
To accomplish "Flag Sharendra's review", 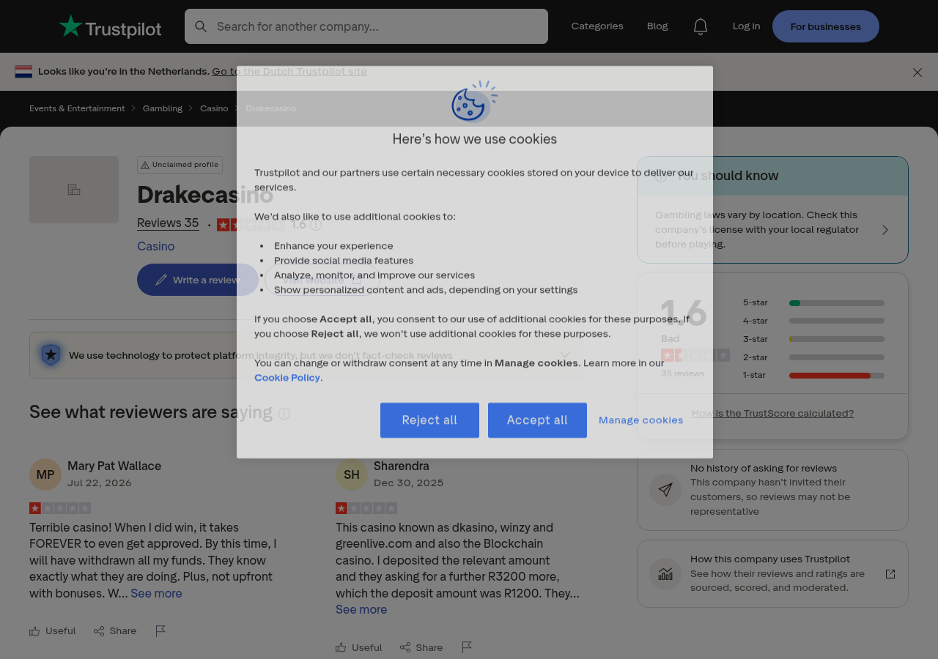I will click(x=467, y=647).
